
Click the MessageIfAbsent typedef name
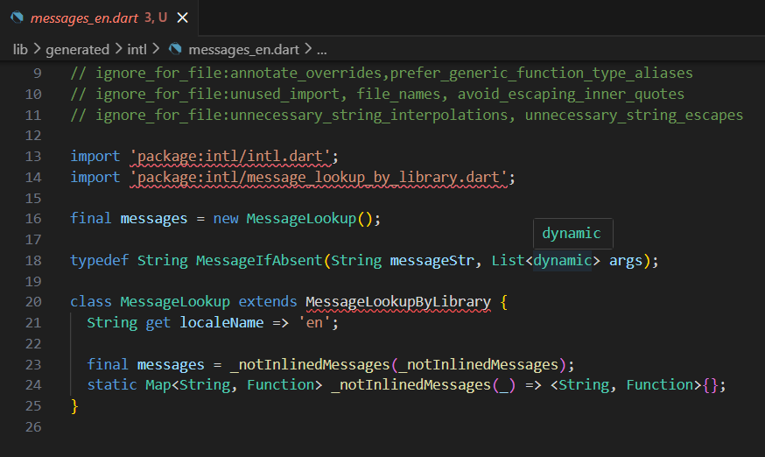tap(259, 260)
